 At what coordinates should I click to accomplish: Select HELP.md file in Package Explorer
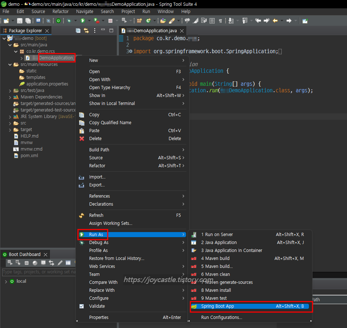click(x=29, y=136)
